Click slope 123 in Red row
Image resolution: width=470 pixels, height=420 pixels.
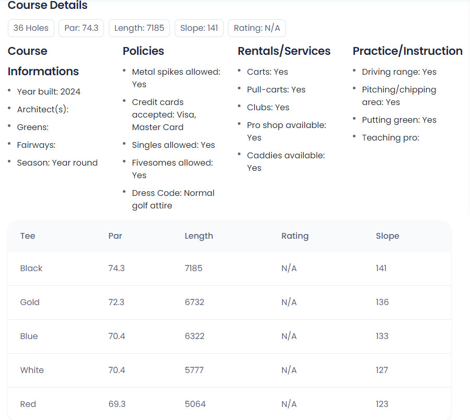(382, 404)
